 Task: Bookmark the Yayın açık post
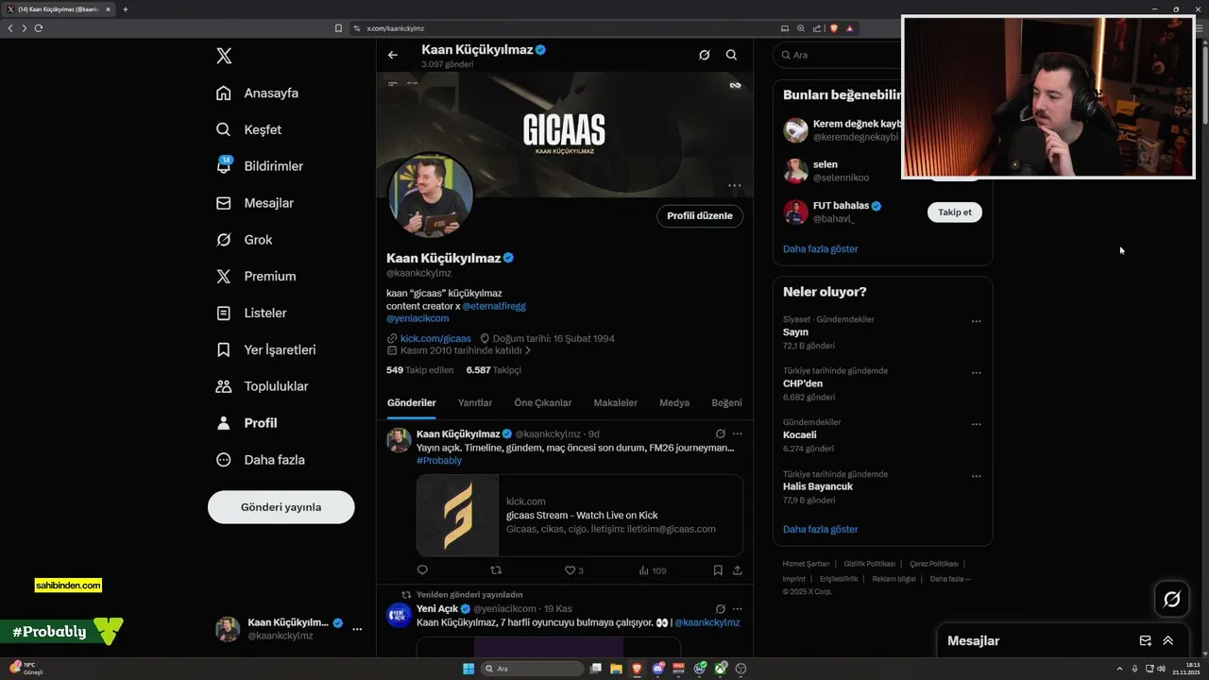point(718,570)
